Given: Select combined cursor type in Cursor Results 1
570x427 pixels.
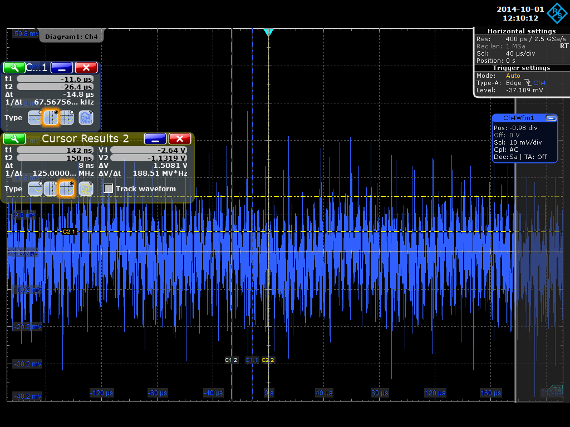Looking at the screenshot, I should pyautogui.click(x=67, y=117).
